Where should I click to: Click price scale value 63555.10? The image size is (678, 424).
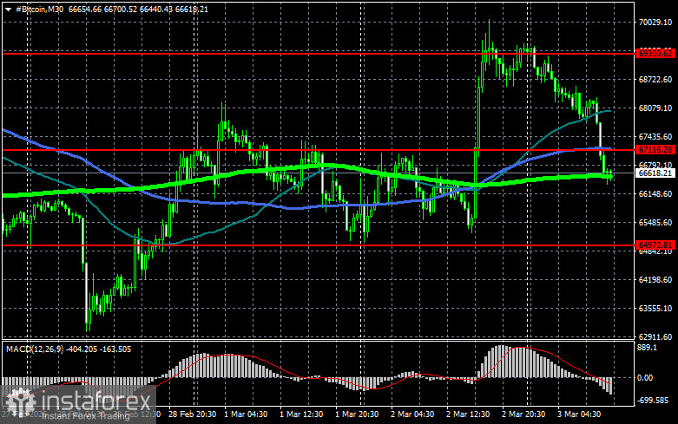coord(655,309)
